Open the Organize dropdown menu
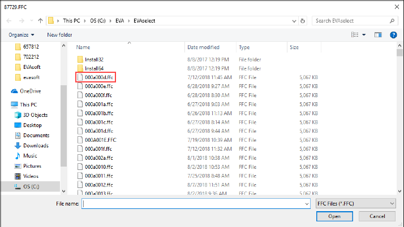404x227 pixels. click(22, 34)
